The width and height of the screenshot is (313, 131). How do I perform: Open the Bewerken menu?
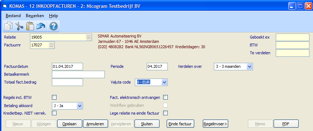35,16
